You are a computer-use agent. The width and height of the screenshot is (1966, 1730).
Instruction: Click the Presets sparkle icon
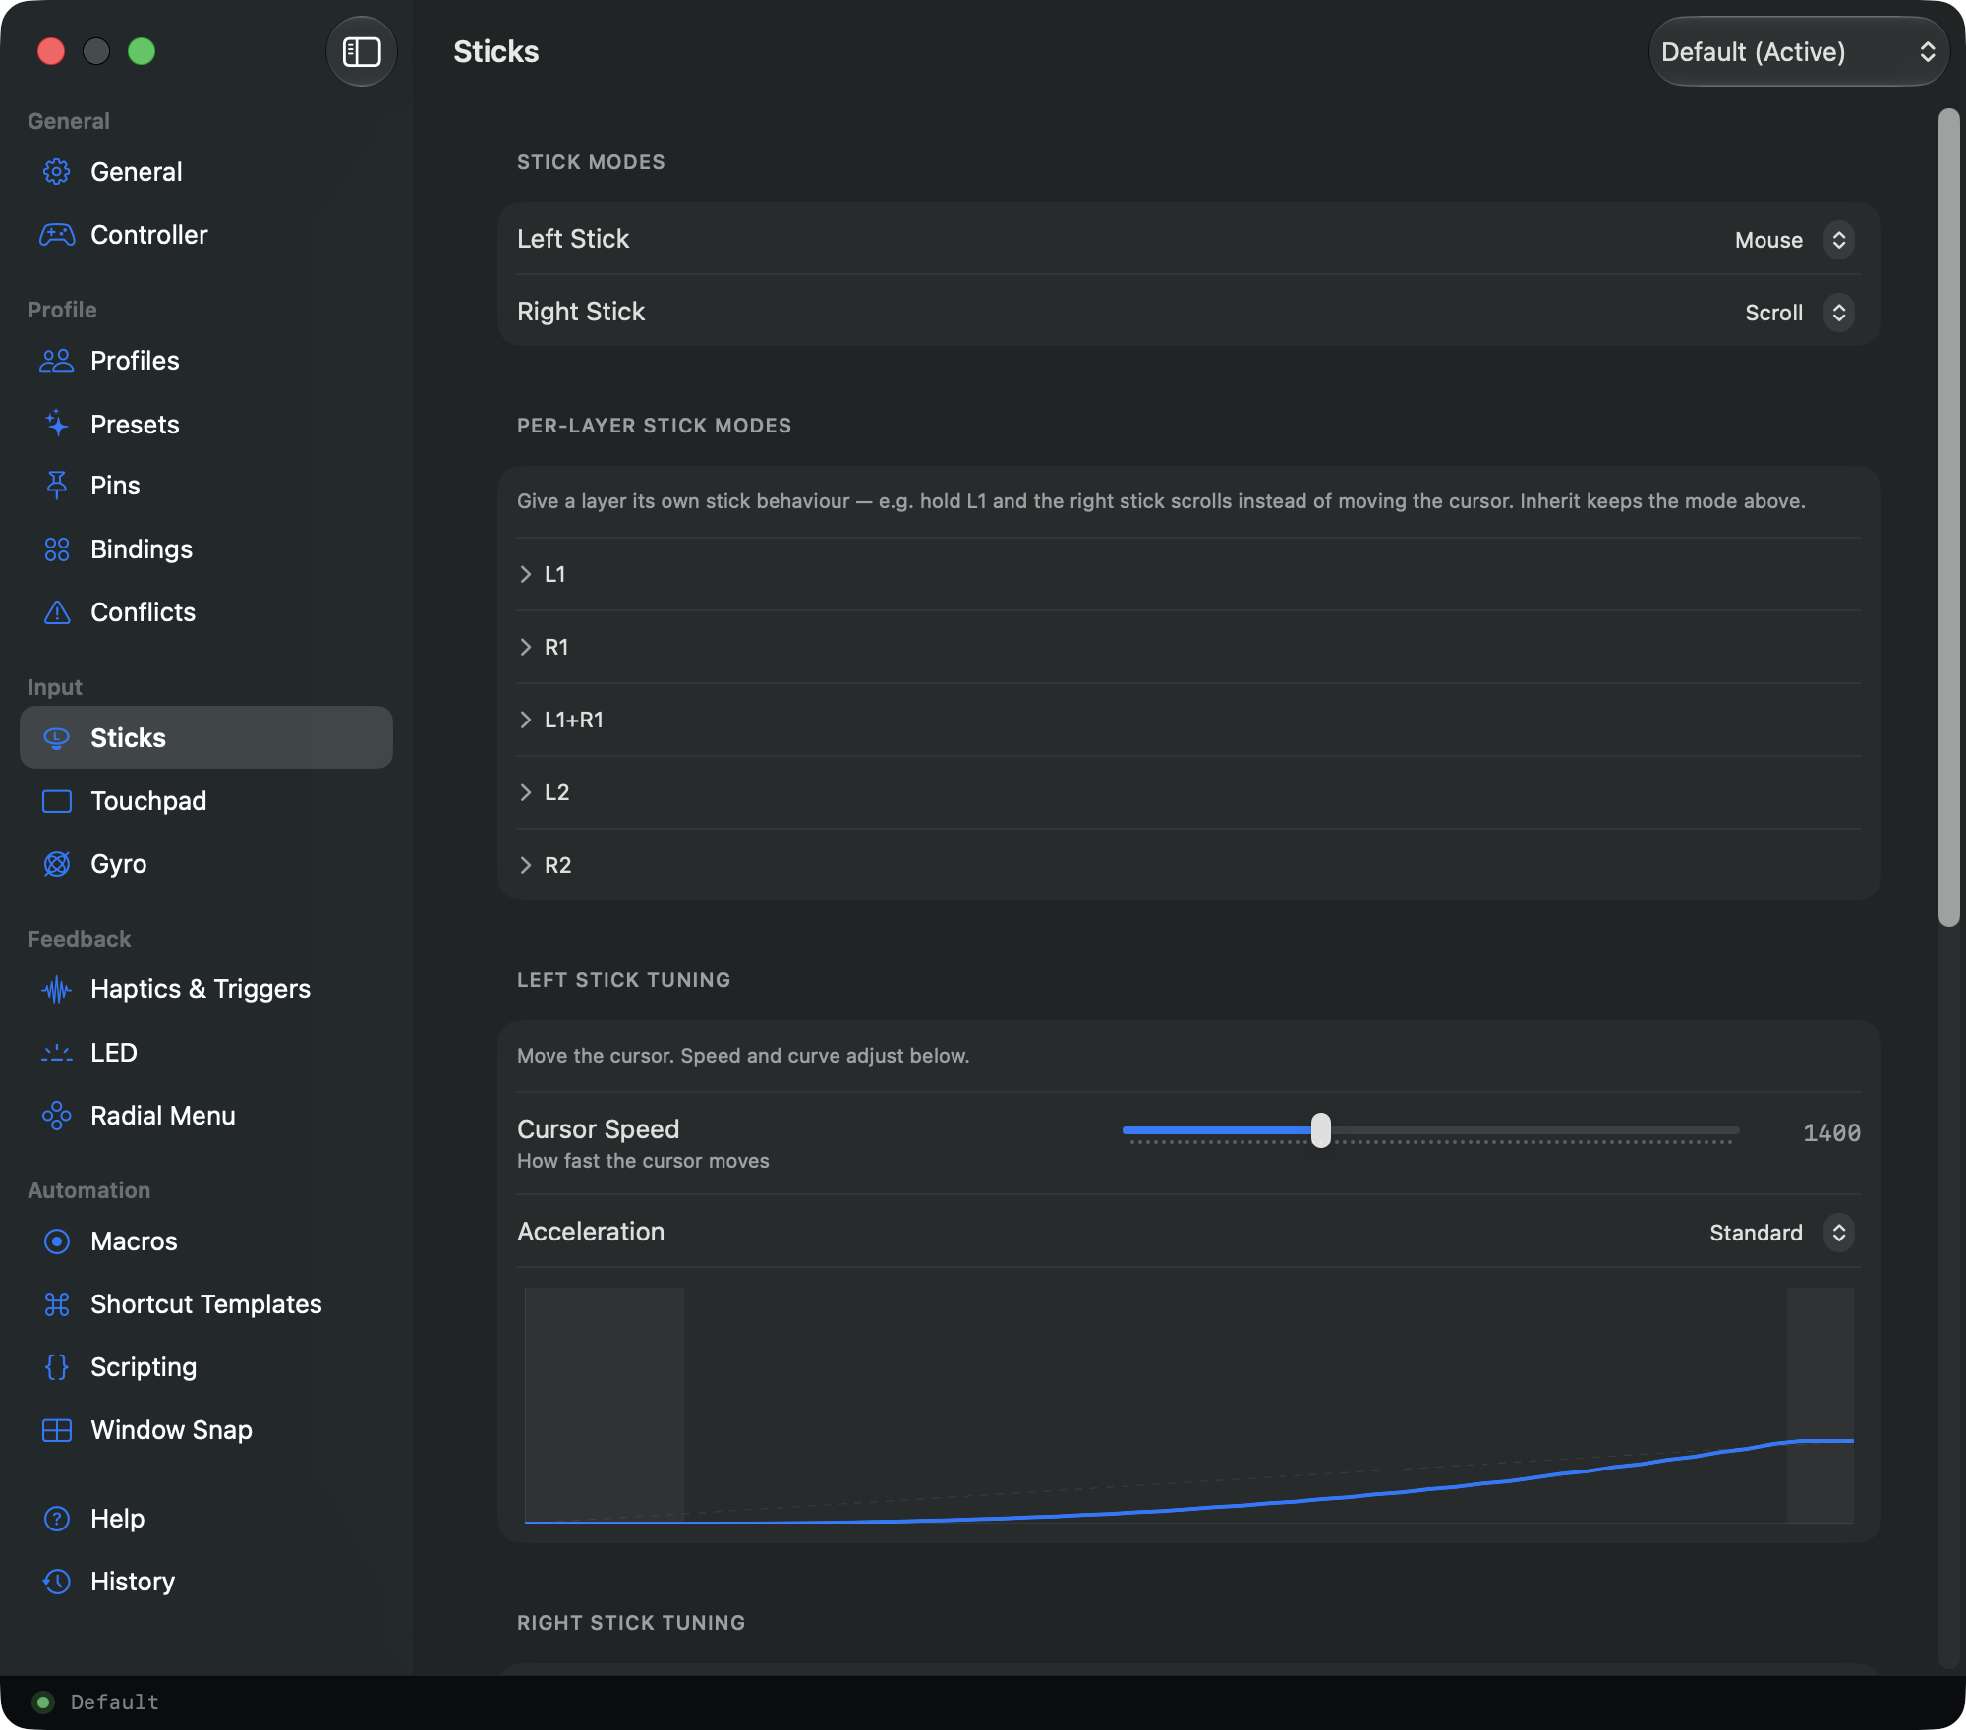pos(57,424)
